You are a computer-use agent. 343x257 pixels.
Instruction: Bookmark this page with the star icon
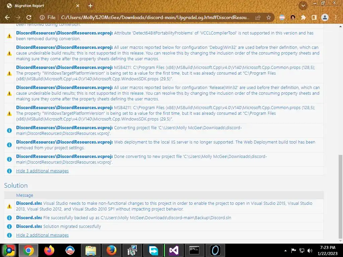point(269,17)
